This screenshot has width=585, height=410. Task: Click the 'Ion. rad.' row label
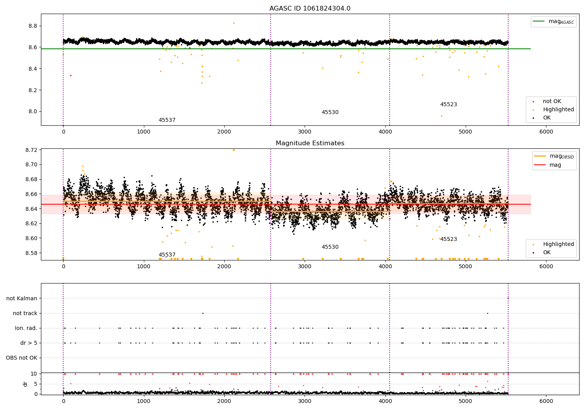click(x=26, y=328)
